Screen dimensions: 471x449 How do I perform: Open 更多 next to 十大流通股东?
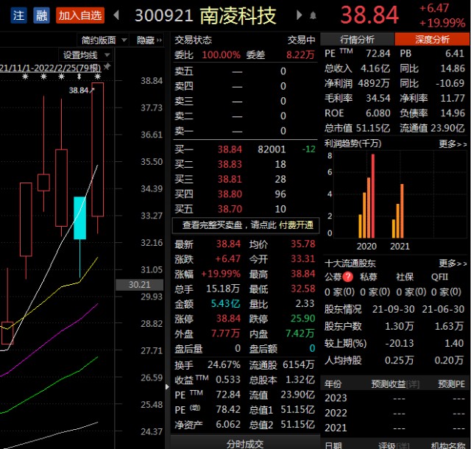[x=453, y=264]
